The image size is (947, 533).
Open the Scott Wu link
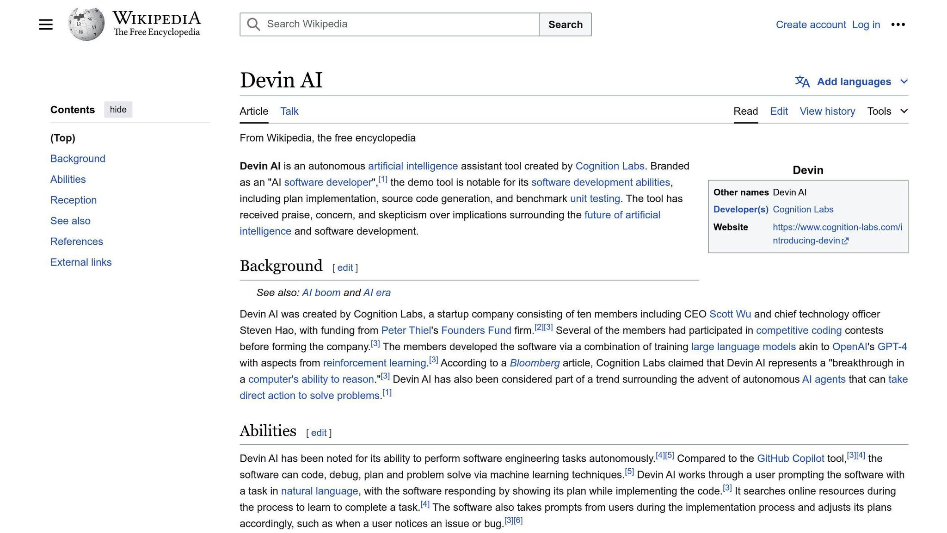click(x=730, y=315)
